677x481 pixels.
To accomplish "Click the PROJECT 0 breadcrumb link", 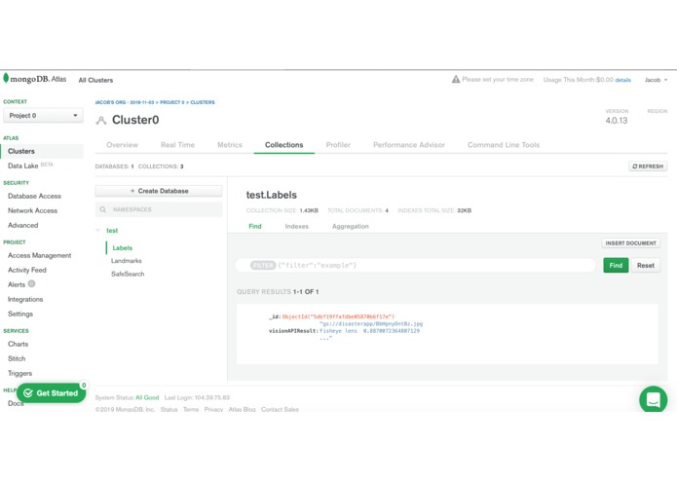I will tap(171, 102).
